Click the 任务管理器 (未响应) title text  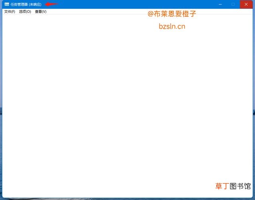26,4
